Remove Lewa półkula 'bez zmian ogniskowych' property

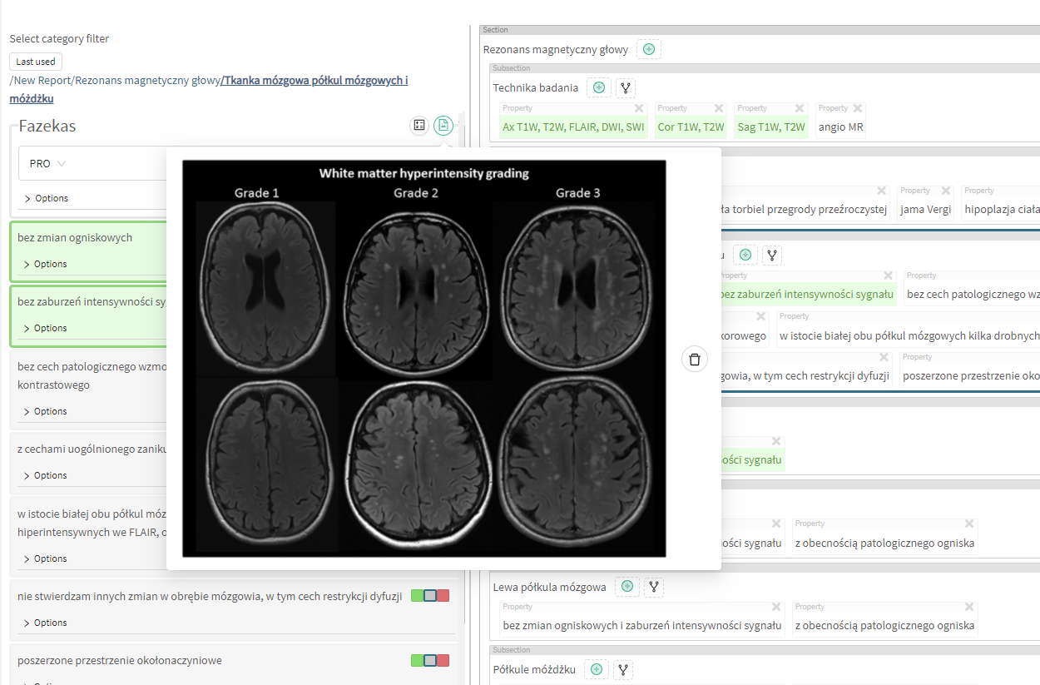coord(776,607)
